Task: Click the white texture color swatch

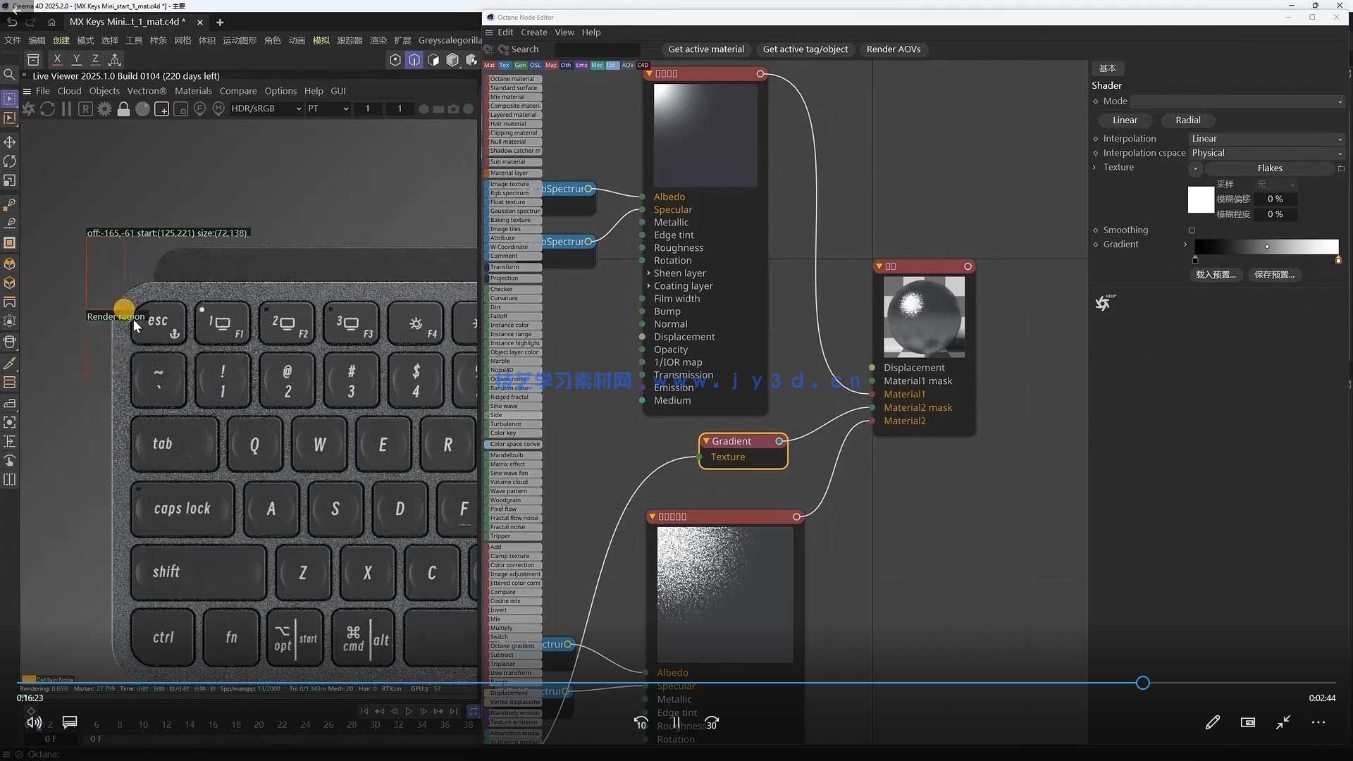Action: click(1200, 199)
